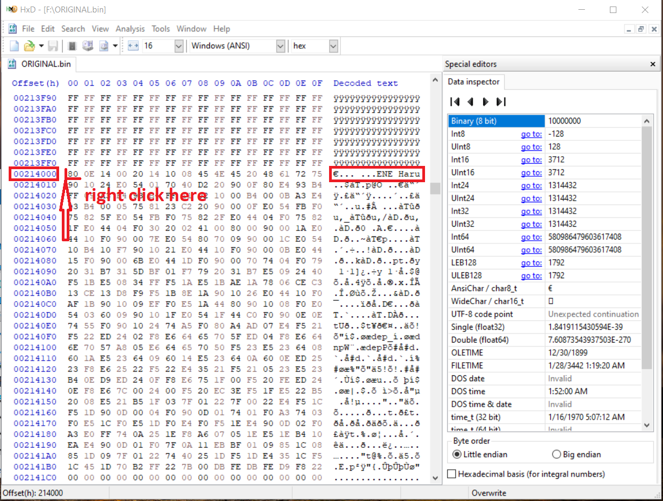Click the UInt64 'go to:' link

point(531,250)
